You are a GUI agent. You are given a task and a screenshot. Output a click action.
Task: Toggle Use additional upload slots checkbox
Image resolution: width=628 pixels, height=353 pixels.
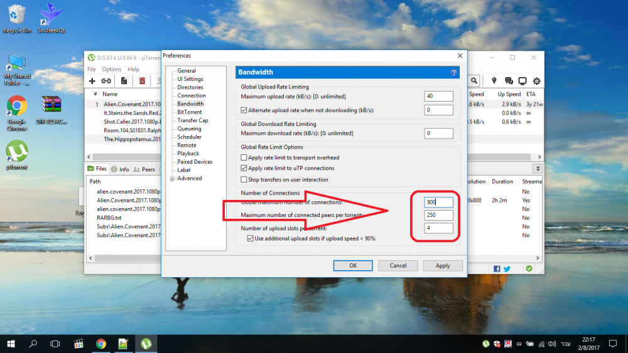pos(251,238)
